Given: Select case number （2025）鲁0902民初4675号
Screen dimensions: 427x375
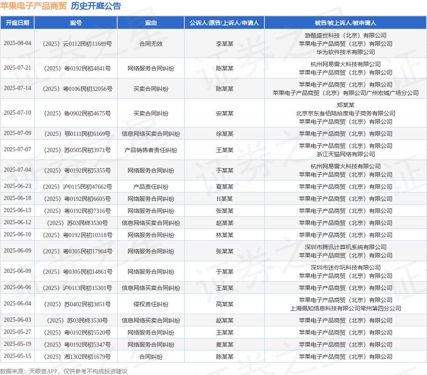Looking at the screenshot, I should (77, 113).
